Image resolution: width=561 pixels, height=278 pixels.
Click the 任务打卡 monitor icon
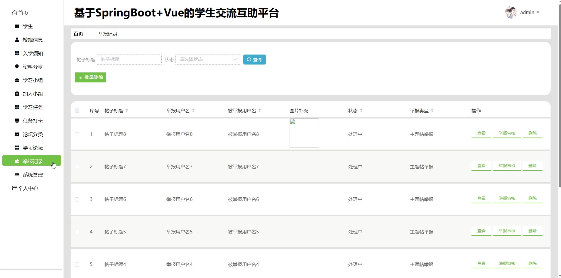click(17, 121)
